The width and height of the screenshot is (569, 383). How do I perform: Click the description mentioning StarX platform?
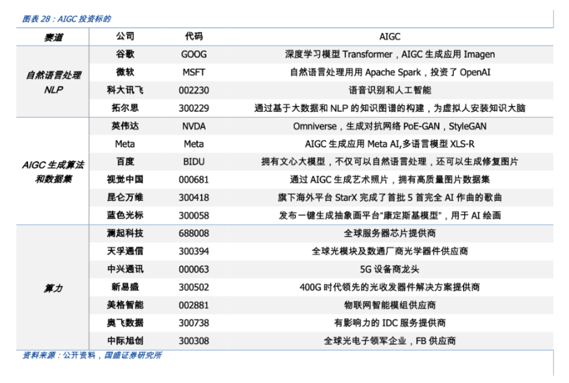pos(390,198)
